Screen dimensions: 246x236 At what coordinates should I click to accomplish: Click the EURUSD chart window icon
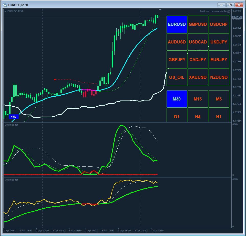click(5, 5)
